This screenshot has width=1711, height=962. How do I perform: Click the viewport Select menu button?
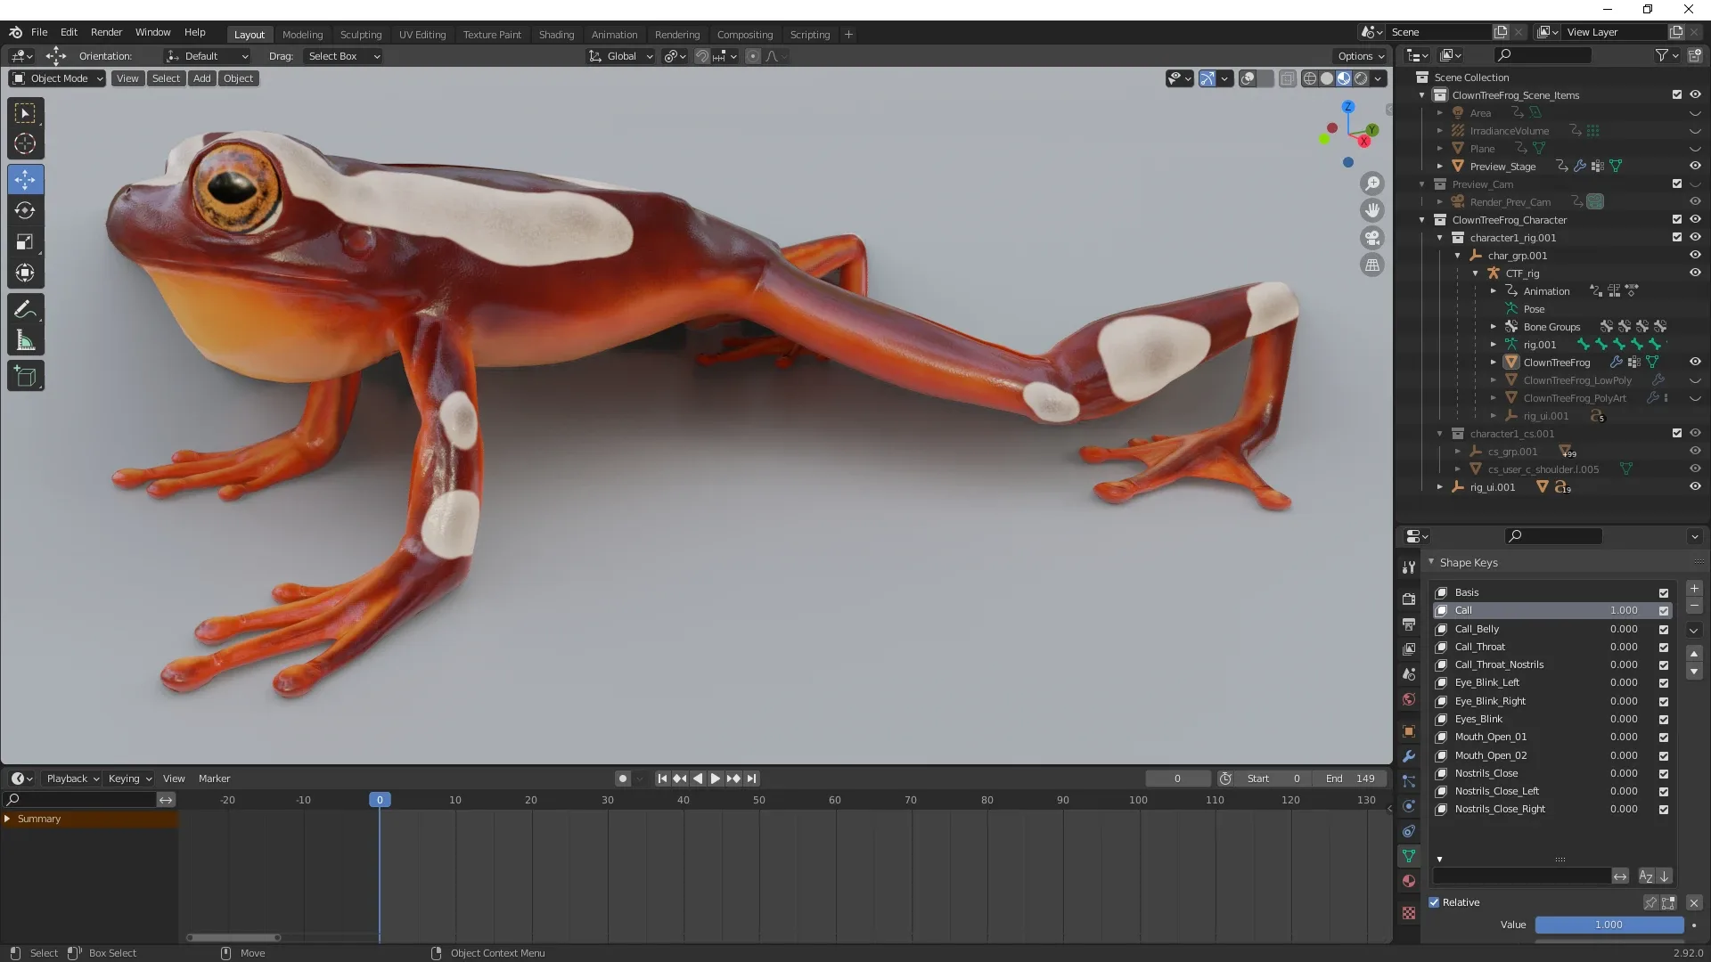166,78
